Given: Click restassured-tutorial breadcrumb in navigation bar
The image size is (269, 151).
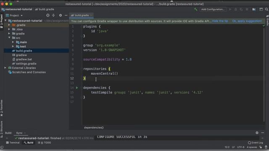Looking at the screenshot, I should coord(17,9).
